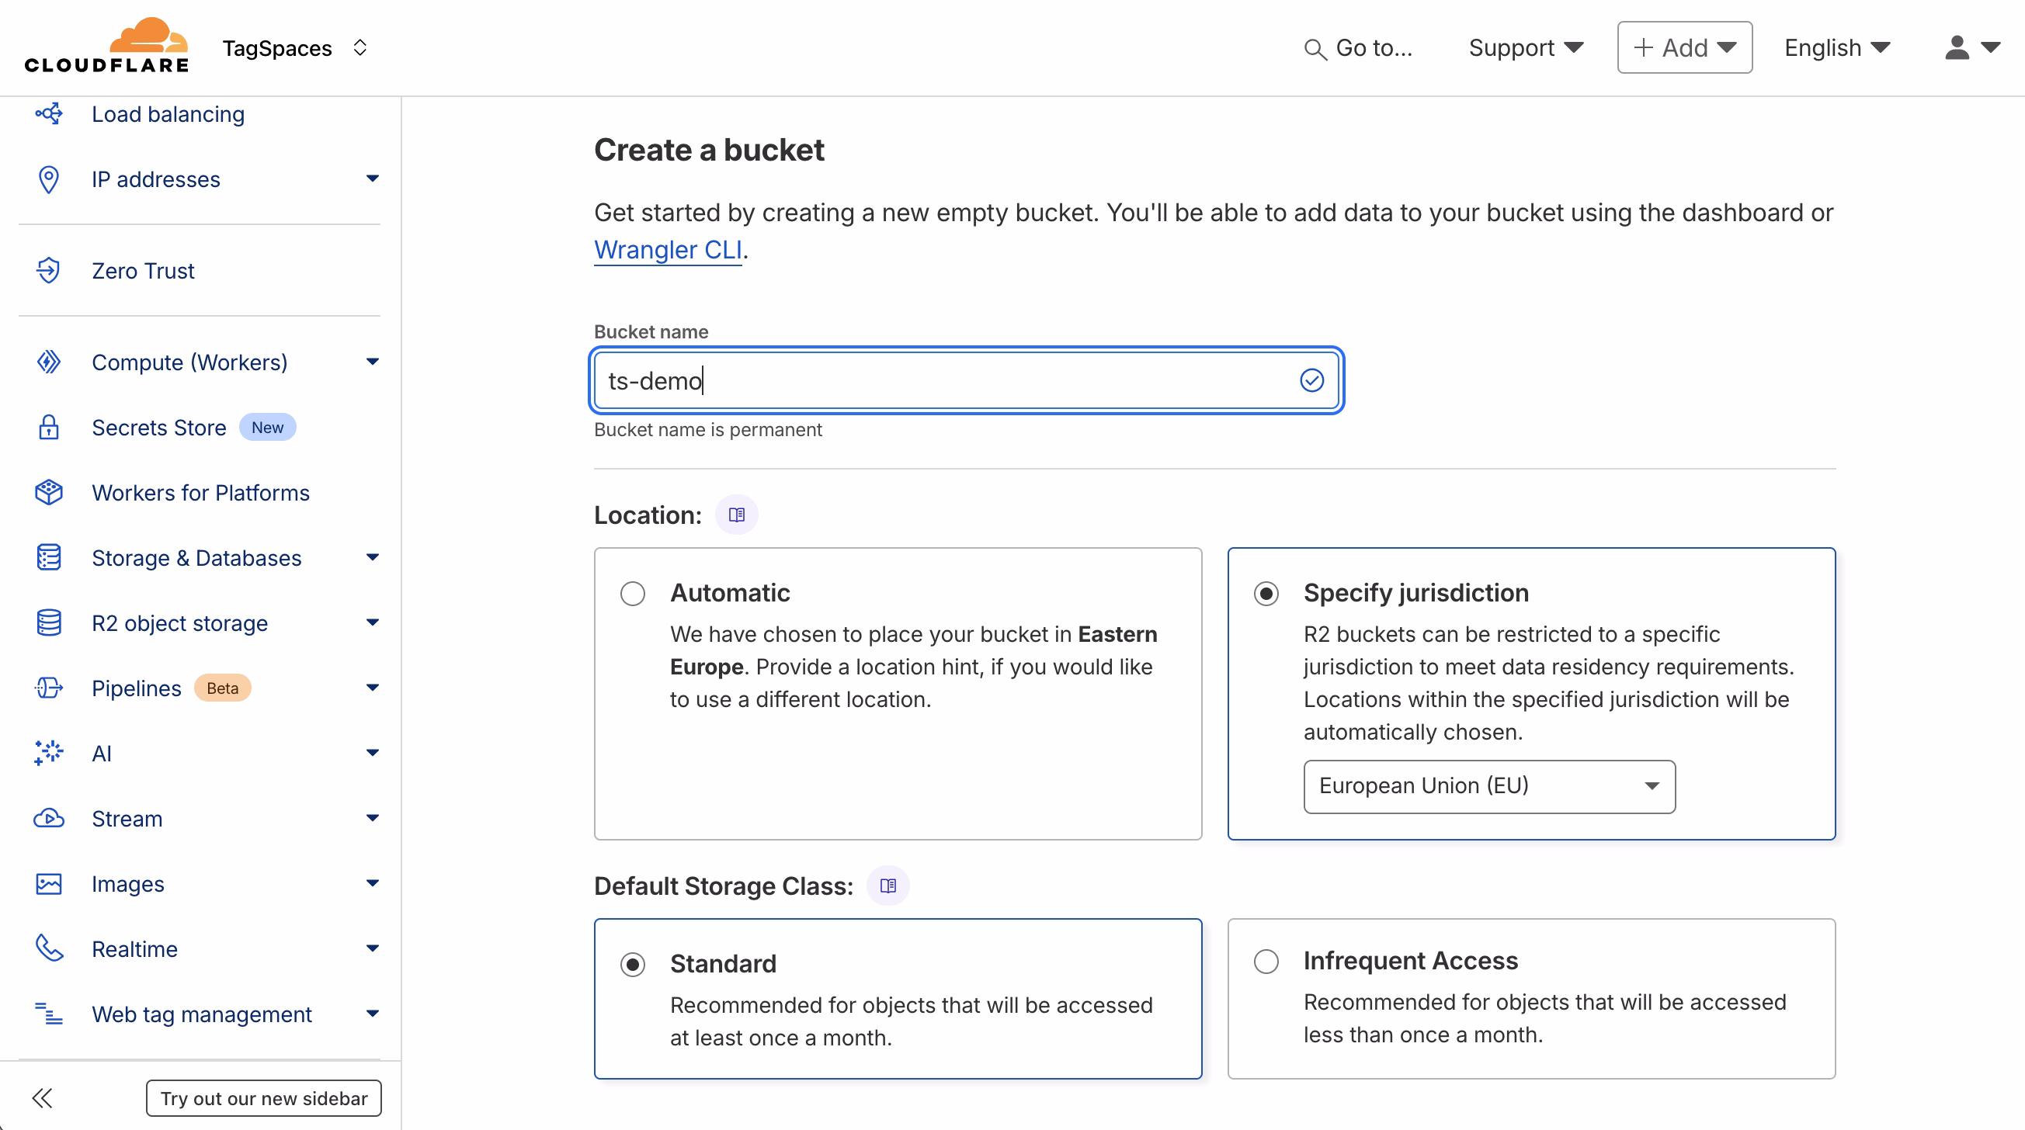Select the Automatic location radio button

point(632,593)
